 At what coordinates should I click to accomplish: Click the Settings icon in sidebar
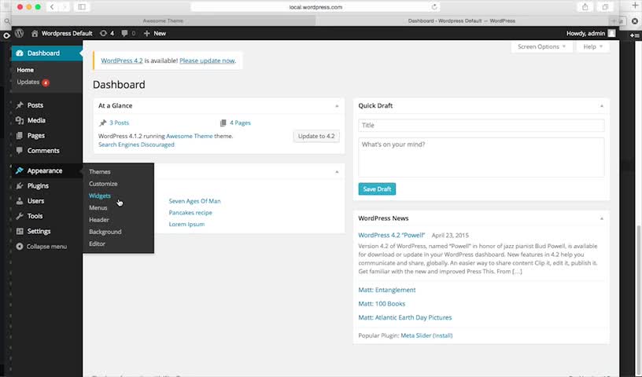point(19,231)
